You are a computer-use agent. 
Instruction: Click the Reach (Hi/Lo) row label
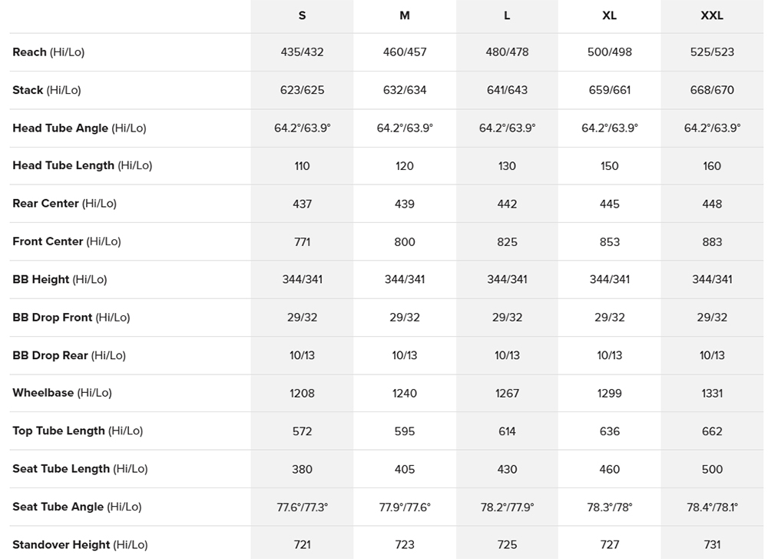48,52
